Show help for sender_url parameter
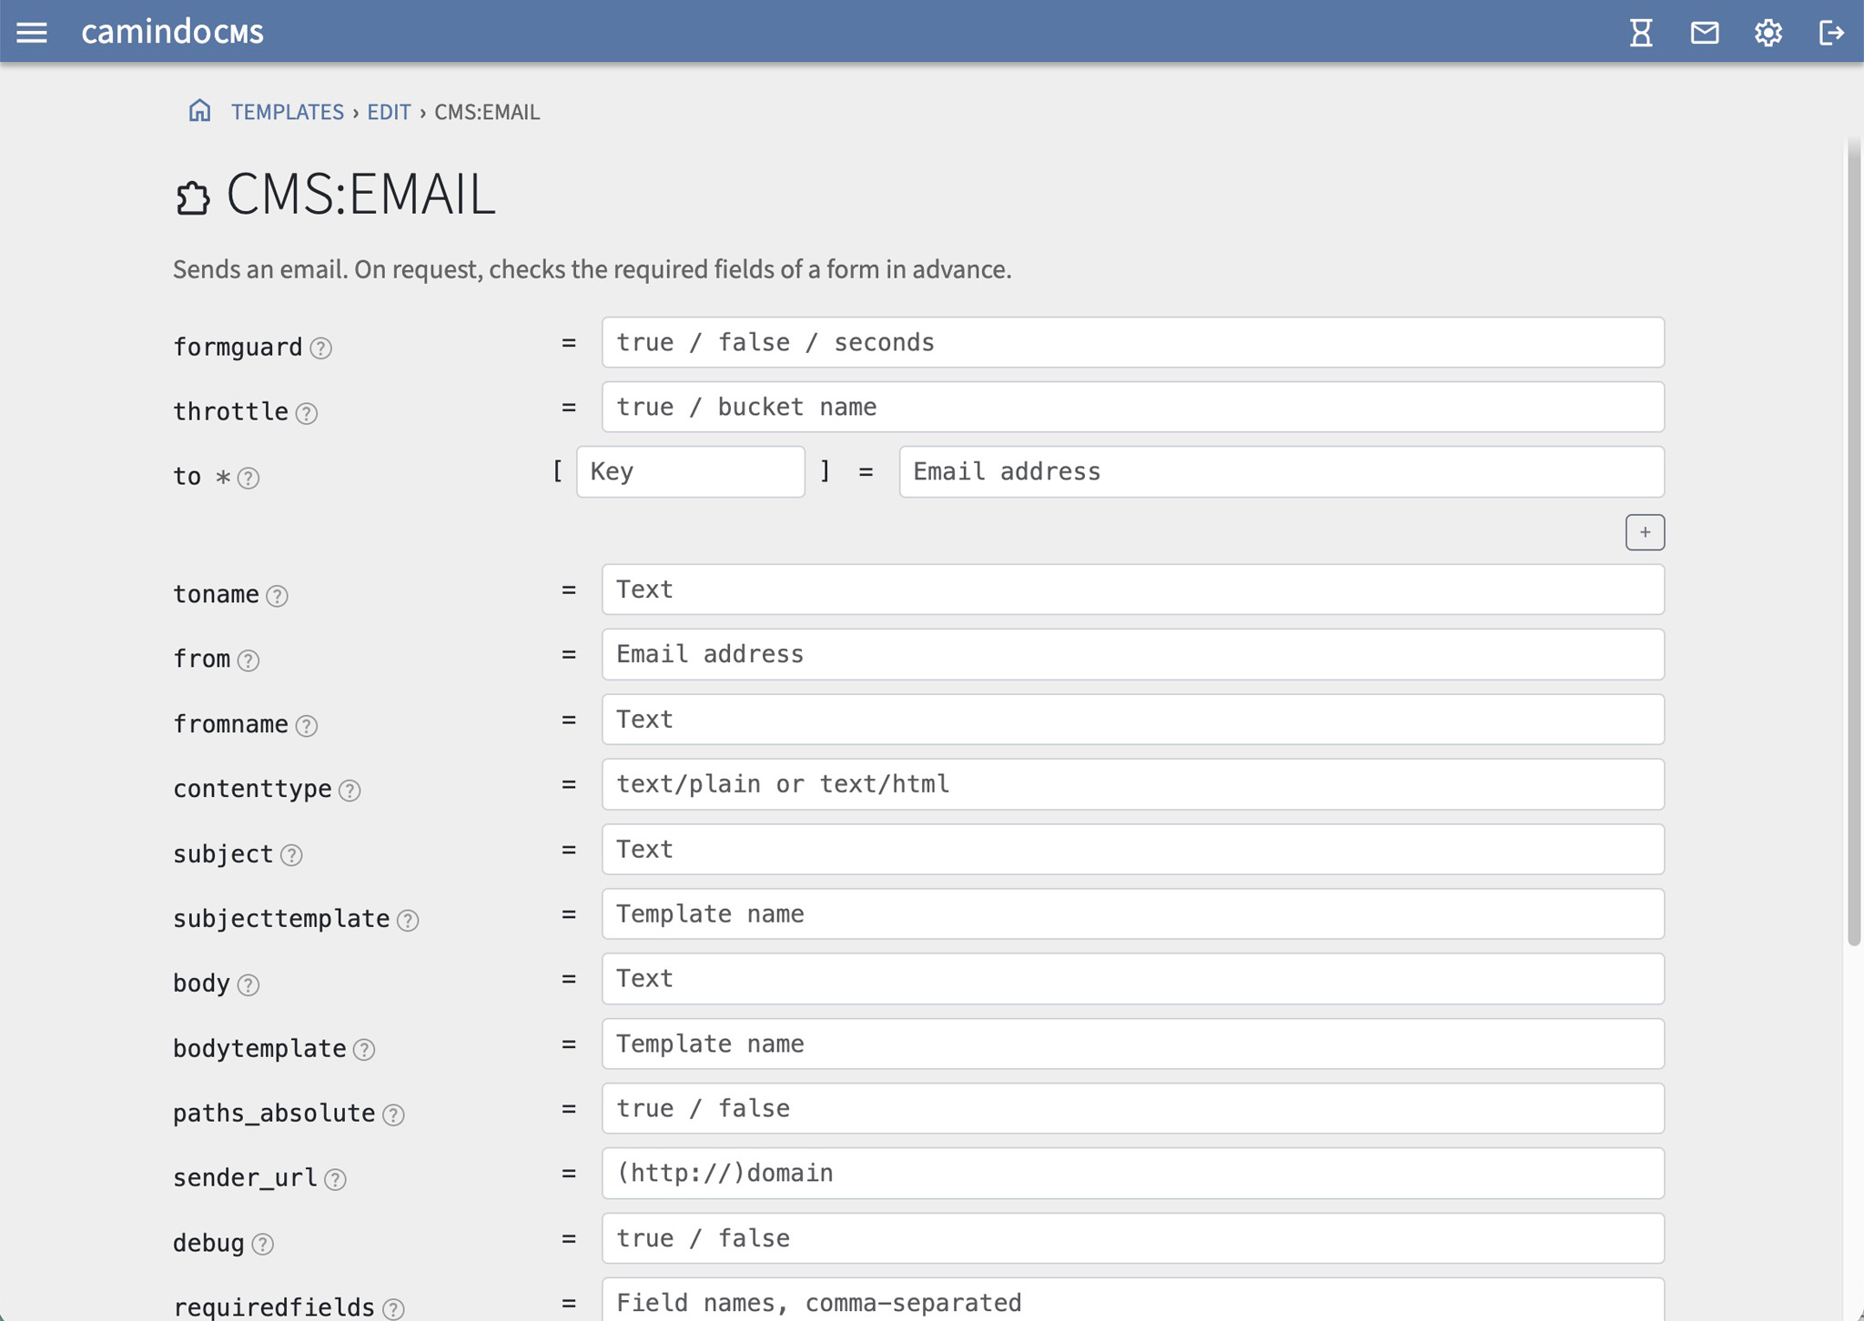 [x=335, y=1179]
